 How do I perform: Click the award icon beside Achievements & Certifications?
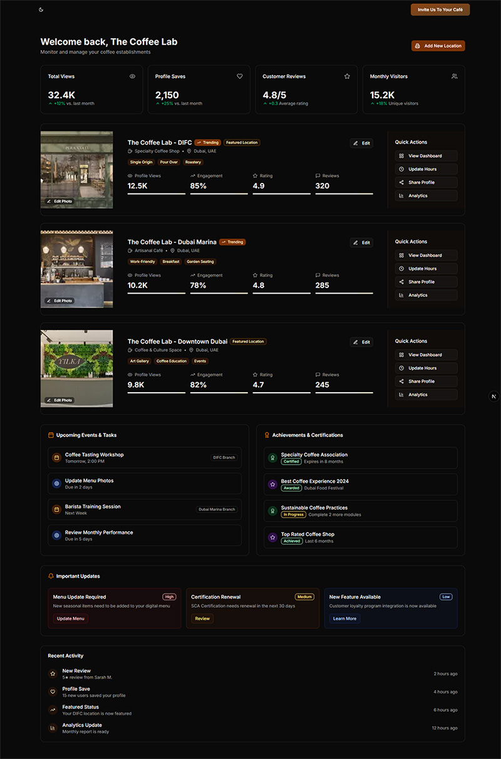[267, 435]
